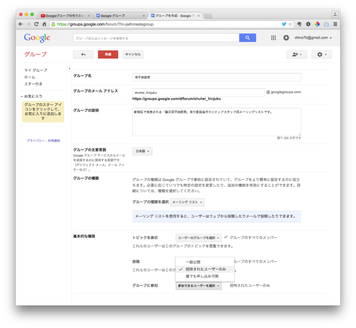The image size is (356, 328).
Task: Focus the groups search box
Action: (x=156, y=38)
